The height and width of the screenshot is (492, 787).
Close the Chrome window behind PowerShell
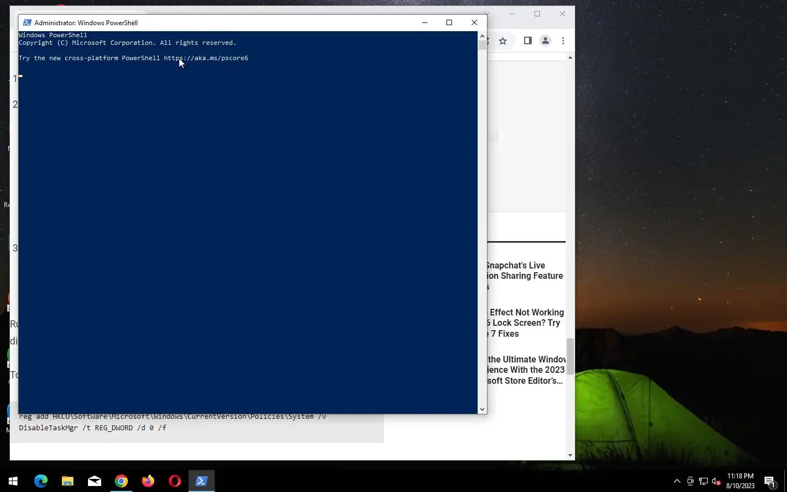point(562,14)
